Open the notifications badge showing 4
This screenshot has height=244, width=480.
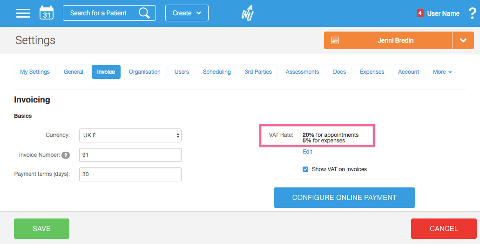click(420, 13)
